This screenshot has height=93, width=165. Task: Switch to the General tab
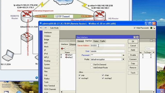[x=80, y=41]
